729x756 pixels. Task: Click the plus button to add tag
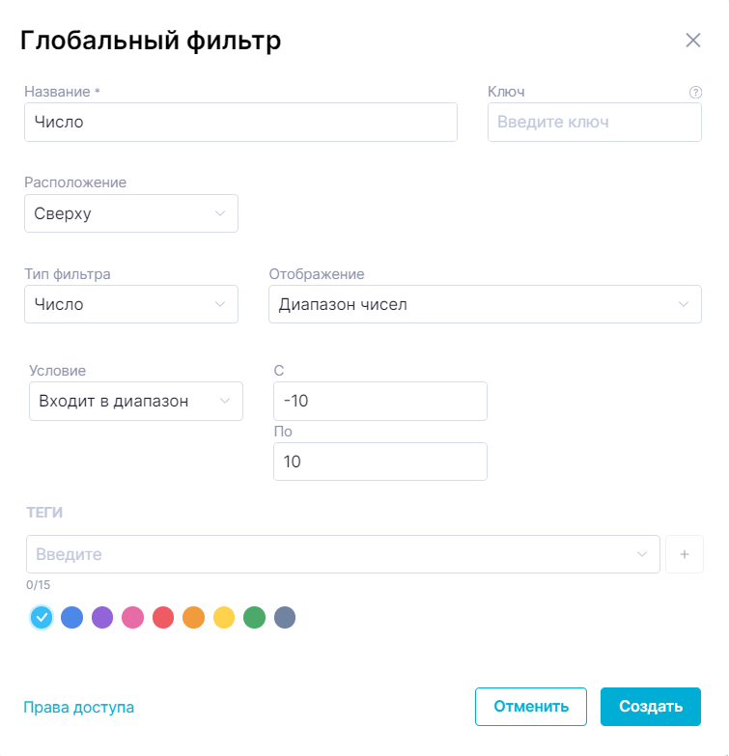[685, 554]
